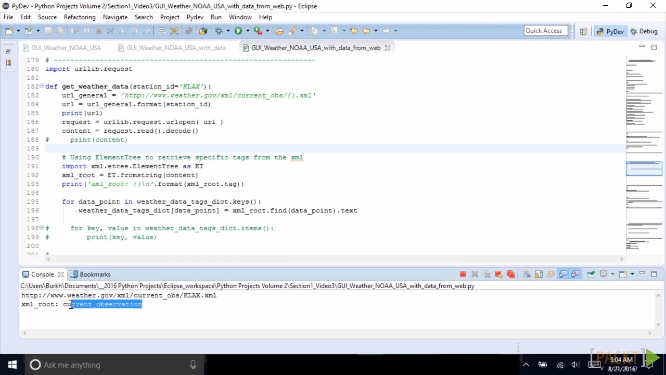The width and height of the screenshot is (666, 375).
Task: Click the Last Edit Location arrow icon
Action: point(353,31)
